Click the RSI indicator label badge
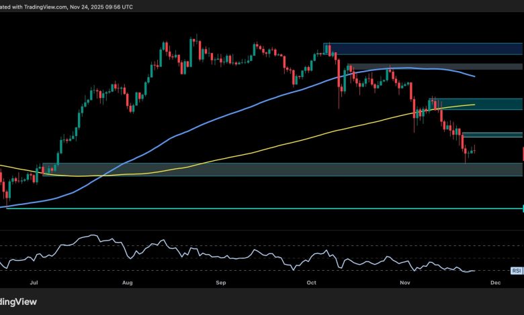The width and height of the screenshot is (524, 315). pos(517,271)
